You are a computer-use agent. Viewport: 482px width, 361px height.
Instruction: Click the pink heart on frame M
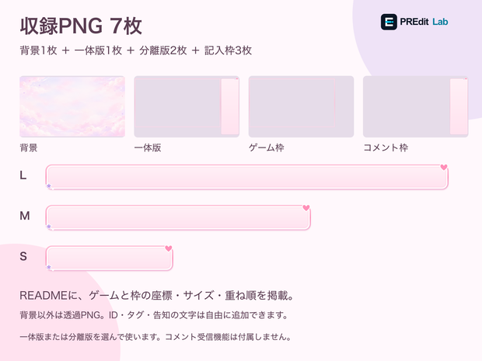point(306,208)
